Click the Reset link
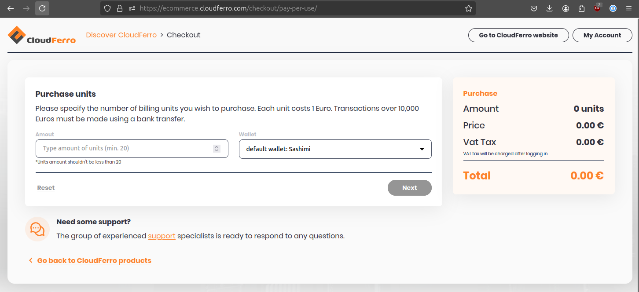 coord(46,188)
